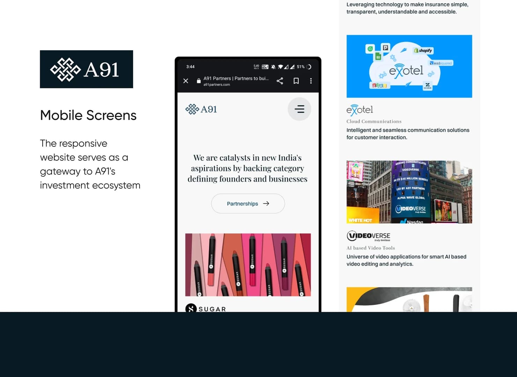Viewport: 517px width, 377px height.
Task: Click the 'The responsive website serves' description
Action: 90,164
